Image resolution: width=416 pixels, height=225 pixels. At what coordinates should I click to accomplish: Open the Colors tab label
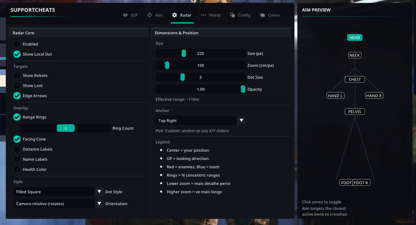pyautogui.click(x=274, y=15)
